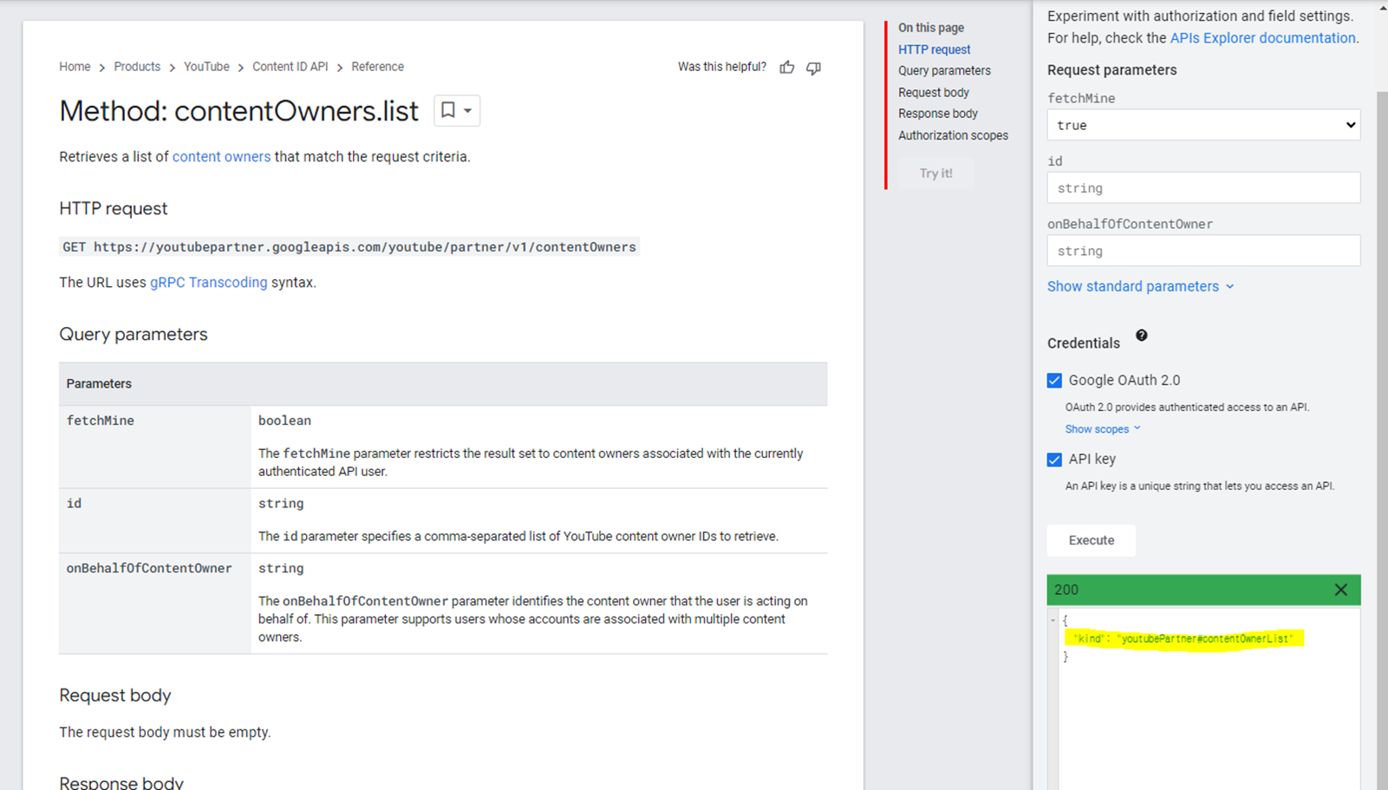This screenshot has width=1388, height=790.
Task: Click the onBehalfOfContentOwner parameter table cell
Action: click(154, 604)
